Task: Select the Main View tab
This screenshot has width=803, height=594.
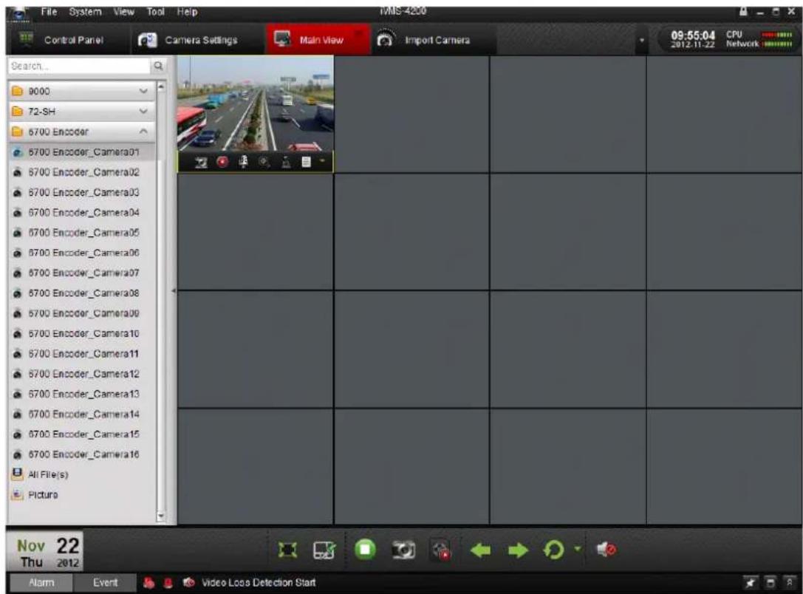Action: (318, 39)
